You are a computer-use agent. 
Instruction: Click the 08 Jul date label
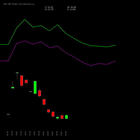pos(8,134)
